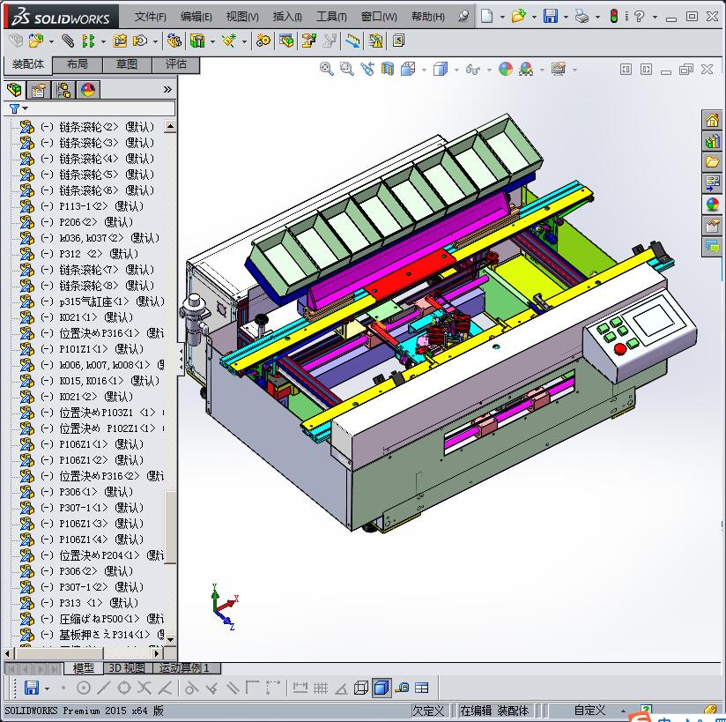Switch to the 布局 tab
This screenshot has height=722, width=726.
[x=77, y=64]
